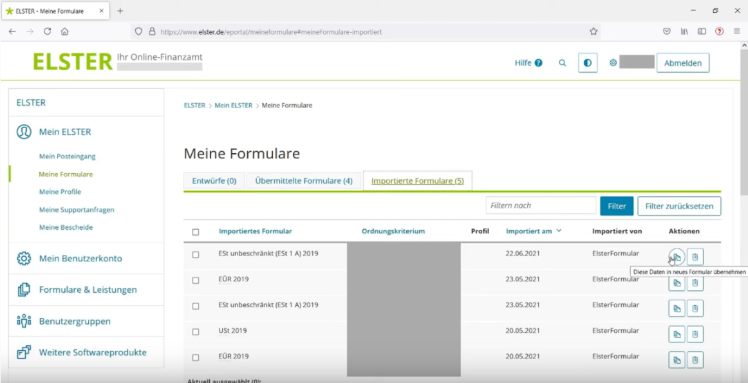Viewport: 748px width, 383px height.
Task: Open Meine Bescheide in sidebar
Action: (x=66, y=227)
